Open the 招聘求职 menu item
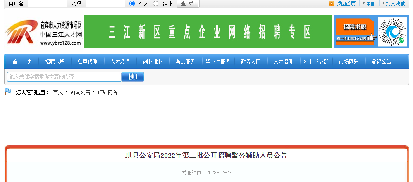The height and width of the screenshot is (182, 413). coord(55,61)
